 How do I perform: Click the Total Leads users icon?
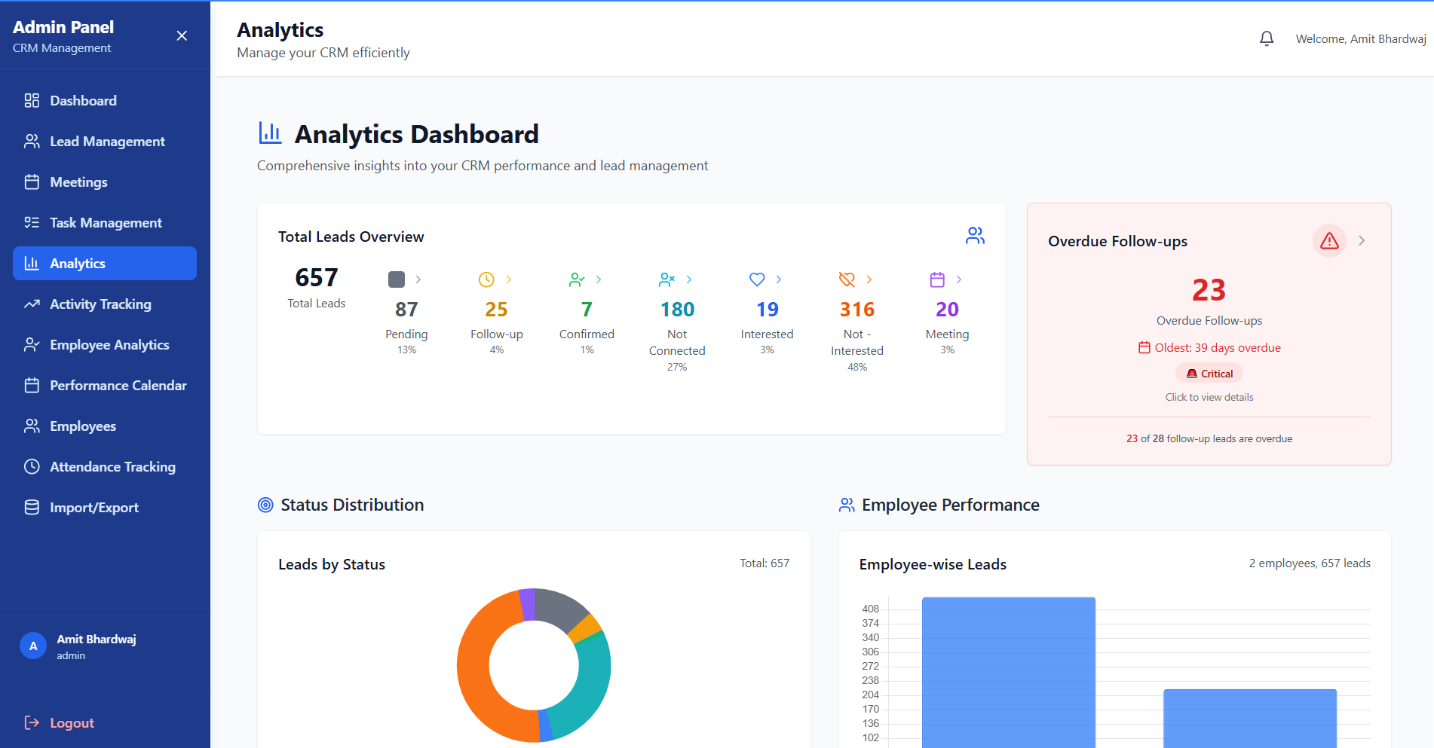tap(975, 236)
